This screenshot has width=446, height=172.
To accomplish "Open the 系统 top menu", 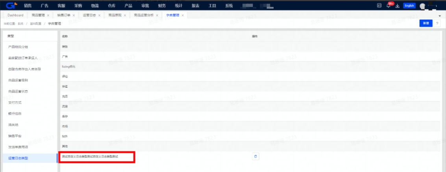I will [229, 5].
